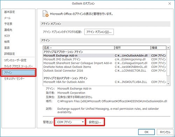The height and width of the screenshot is (137, 175).
Task: Select 詳細設定 category
Action: (x=9, y=54)
